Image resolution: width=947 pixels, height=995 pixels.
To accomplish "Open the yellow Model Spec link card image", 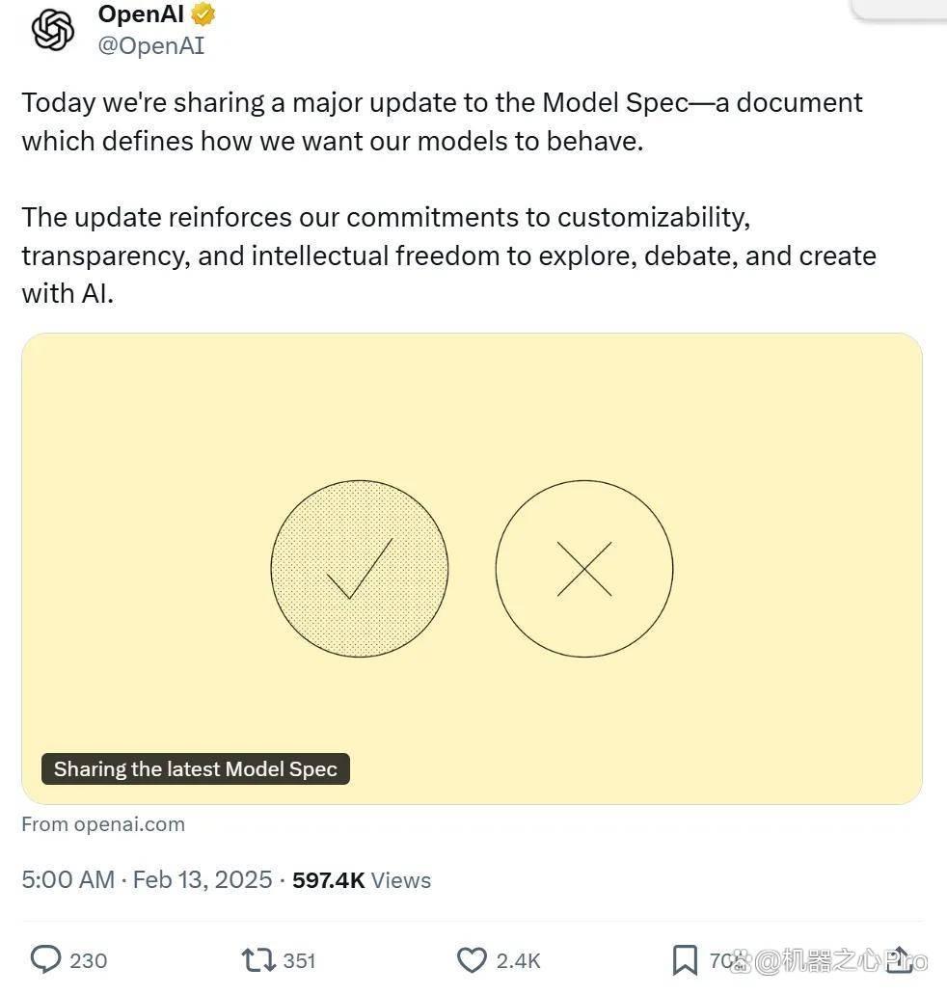I will click(x=472, y=569).
